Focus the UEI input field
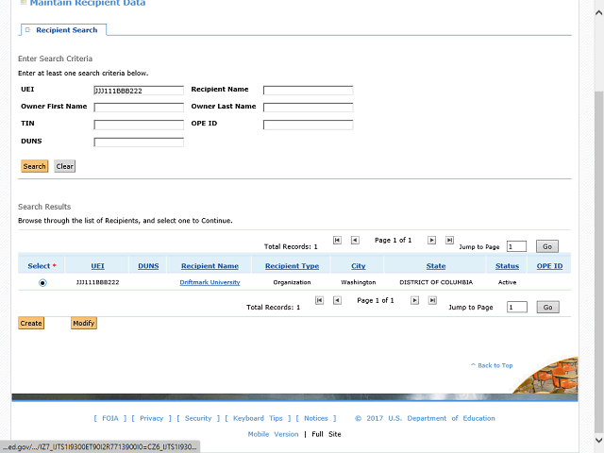The image size is (604, 453). point(139,91)
